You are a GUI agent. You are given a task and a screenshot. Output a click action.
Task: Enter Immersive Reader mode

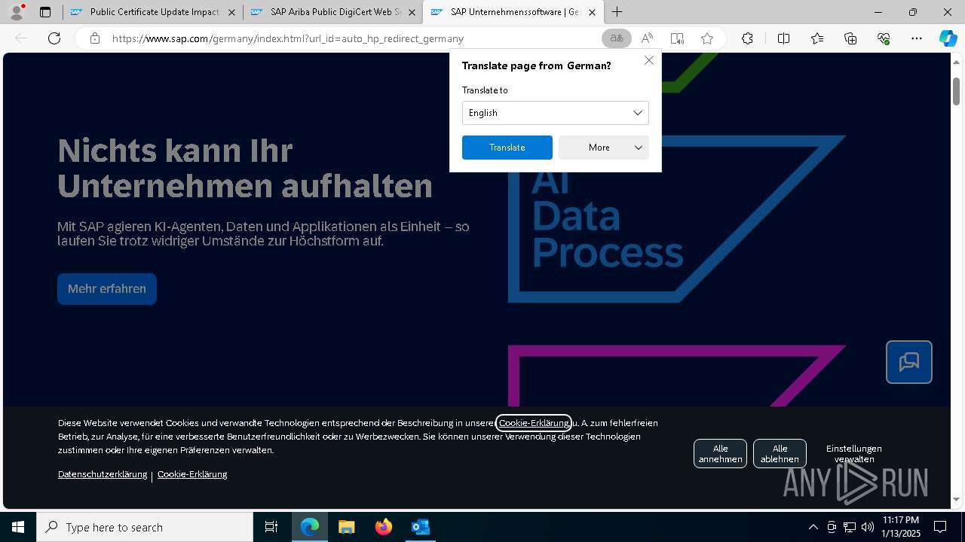(x=677, y=38)
